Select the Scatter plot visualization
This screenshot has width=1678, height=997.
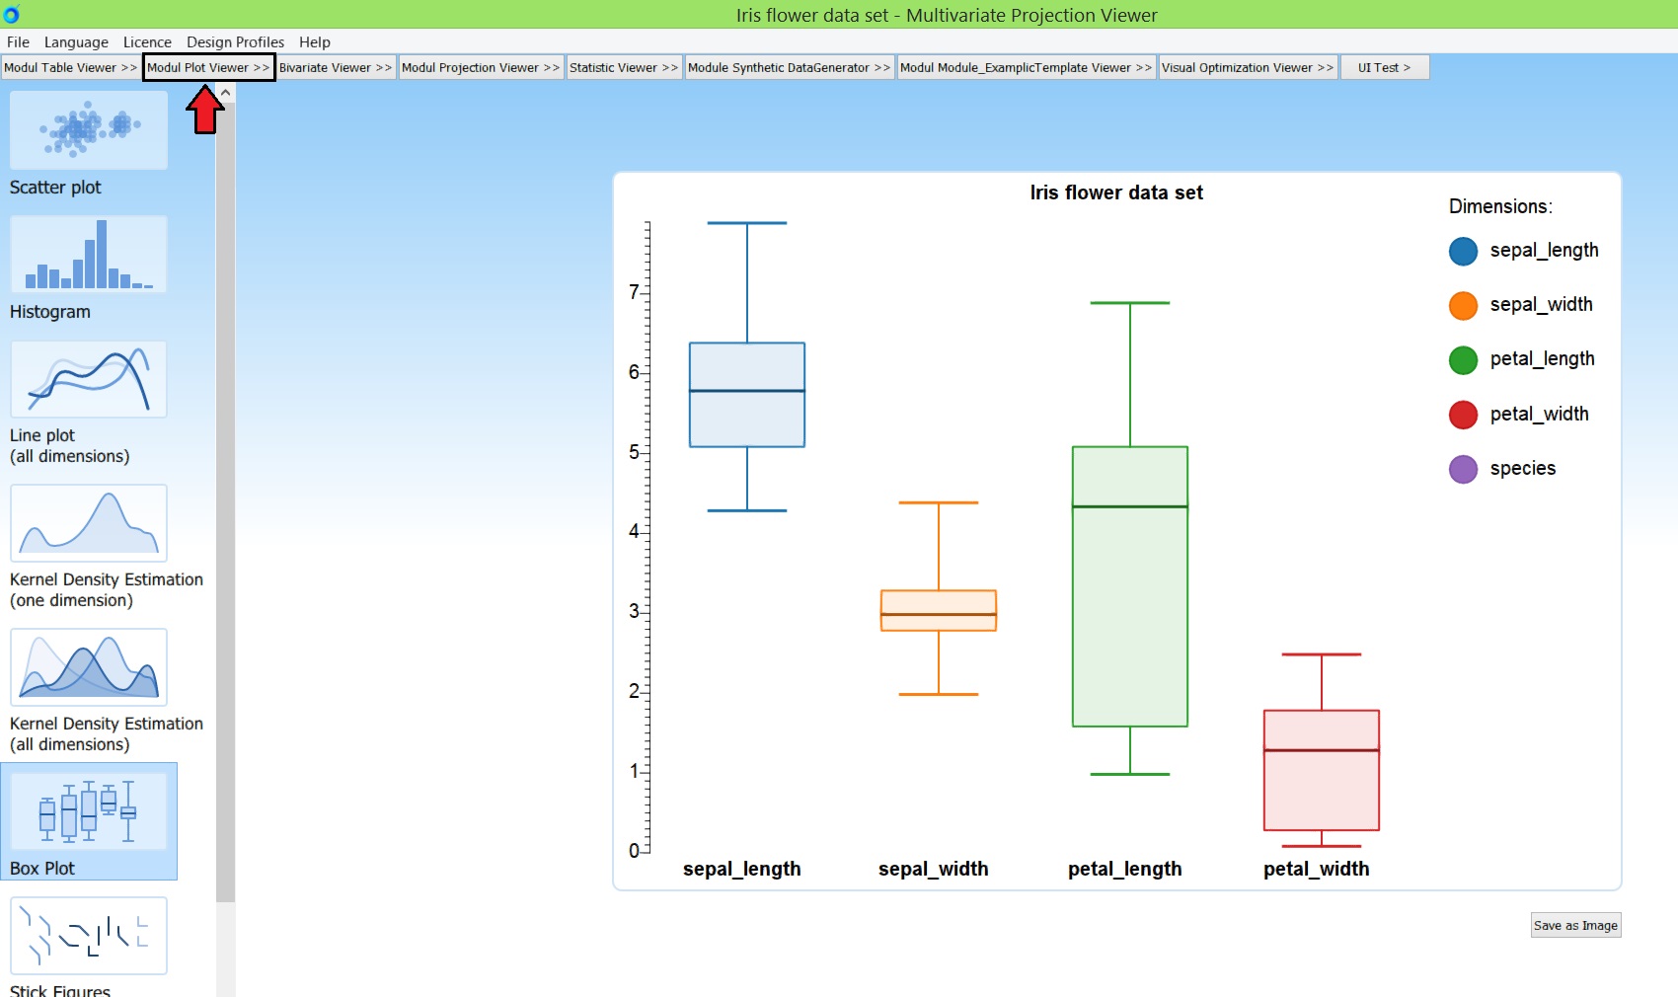point(88,130)
